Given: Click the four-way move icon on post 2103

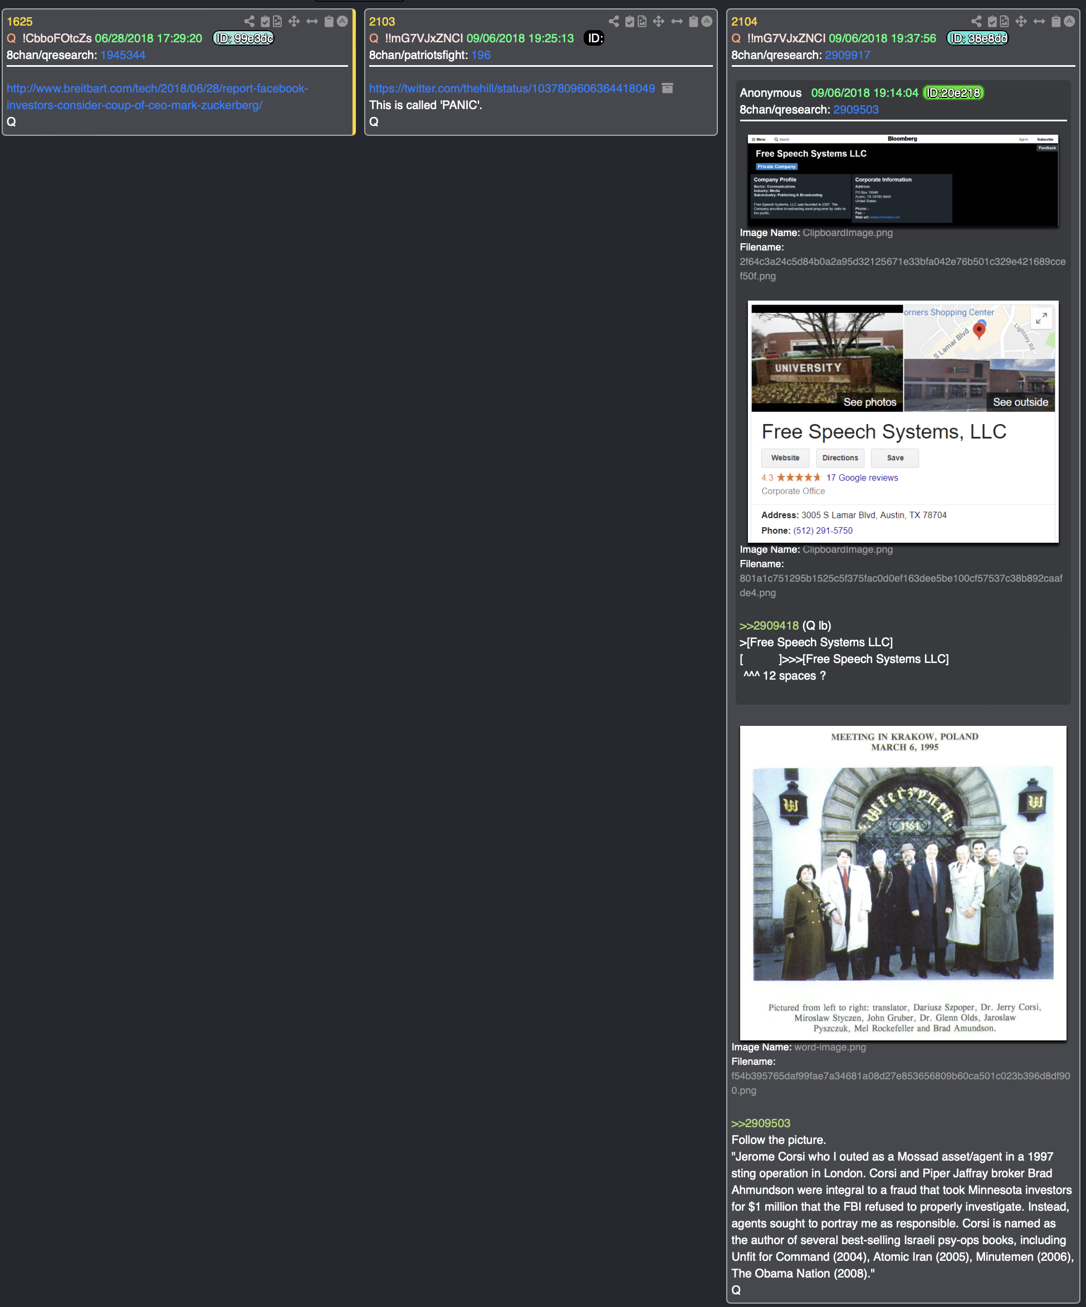Looking at the screenshot, I should pyautogui.click(x=659, y=21).
